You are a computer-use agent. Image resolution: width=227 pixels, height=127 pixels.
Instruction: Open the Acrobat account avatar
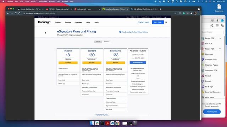pos(222,20)
